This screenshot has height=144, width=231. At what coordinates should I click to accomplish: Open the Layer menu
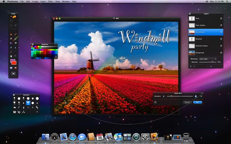point(43,2)
